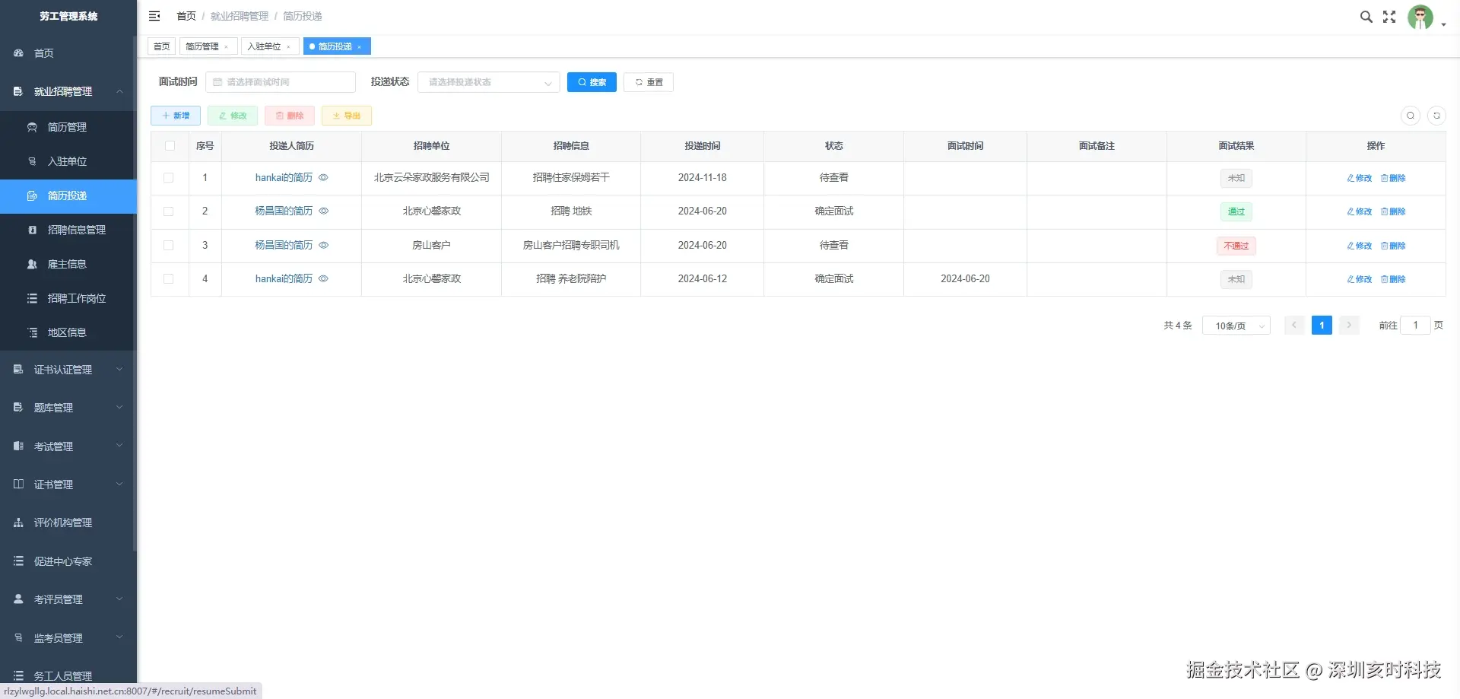Image resolution: width=1460 pixels, height=699 pixels.
Task: Refresh the table with round refresh icon
Action: [1436, 116]
